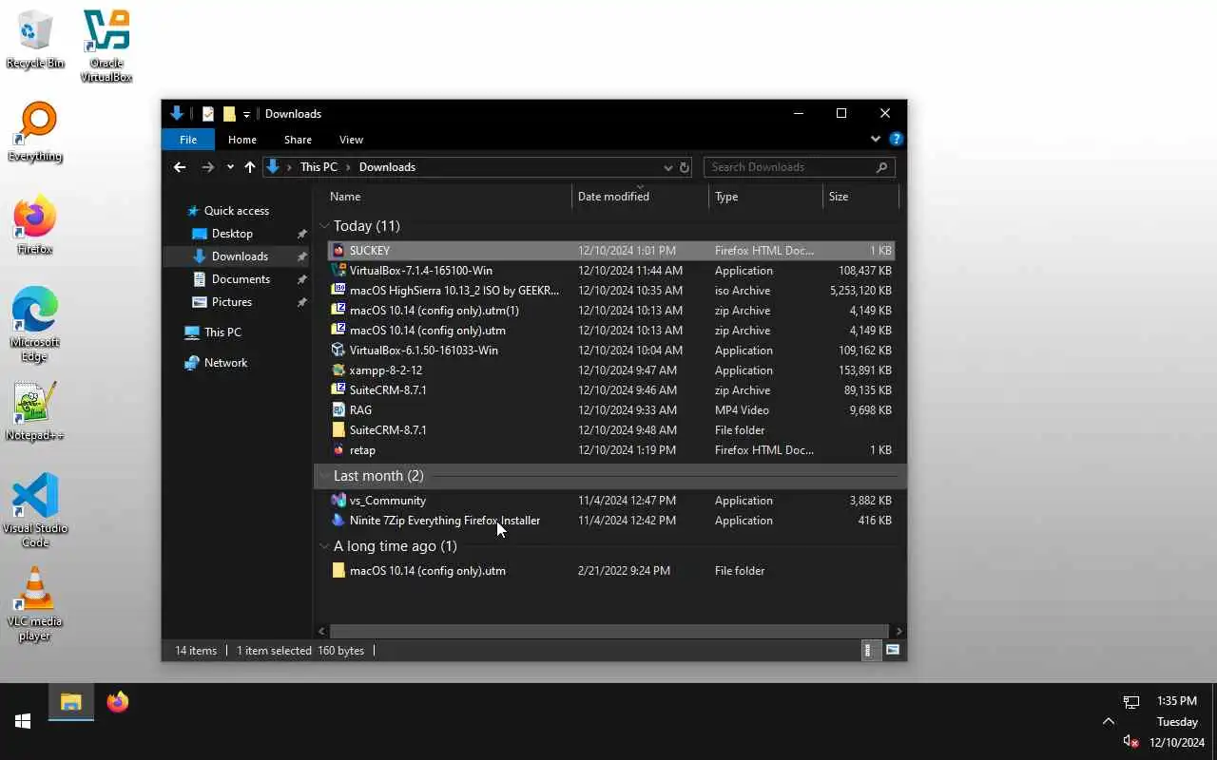The height and width of the screenshot is (760, 1217).
Task: Collapse the Last month (2) group
Action: click(x=324, y=476)
